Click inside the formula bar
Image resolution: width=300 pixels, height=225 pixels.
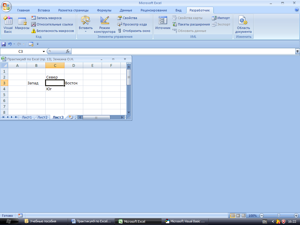point(183,51)
